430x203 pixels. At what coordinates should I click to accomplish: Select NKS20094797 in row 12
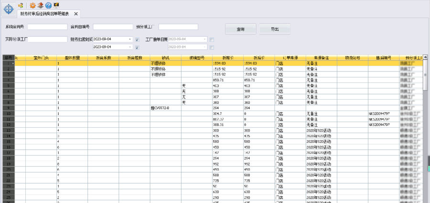coord(384,124)
